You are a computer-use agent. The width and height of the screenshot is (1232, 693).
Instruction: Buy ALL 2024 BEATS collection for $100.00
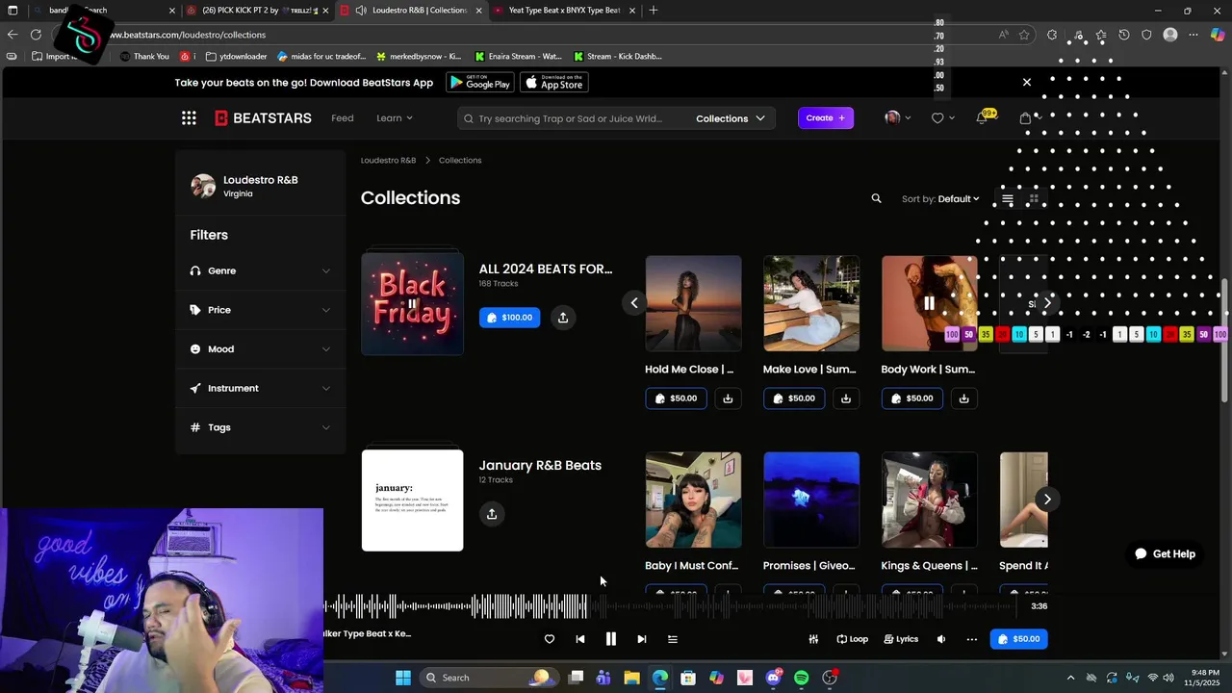click(x=509, y=318)
